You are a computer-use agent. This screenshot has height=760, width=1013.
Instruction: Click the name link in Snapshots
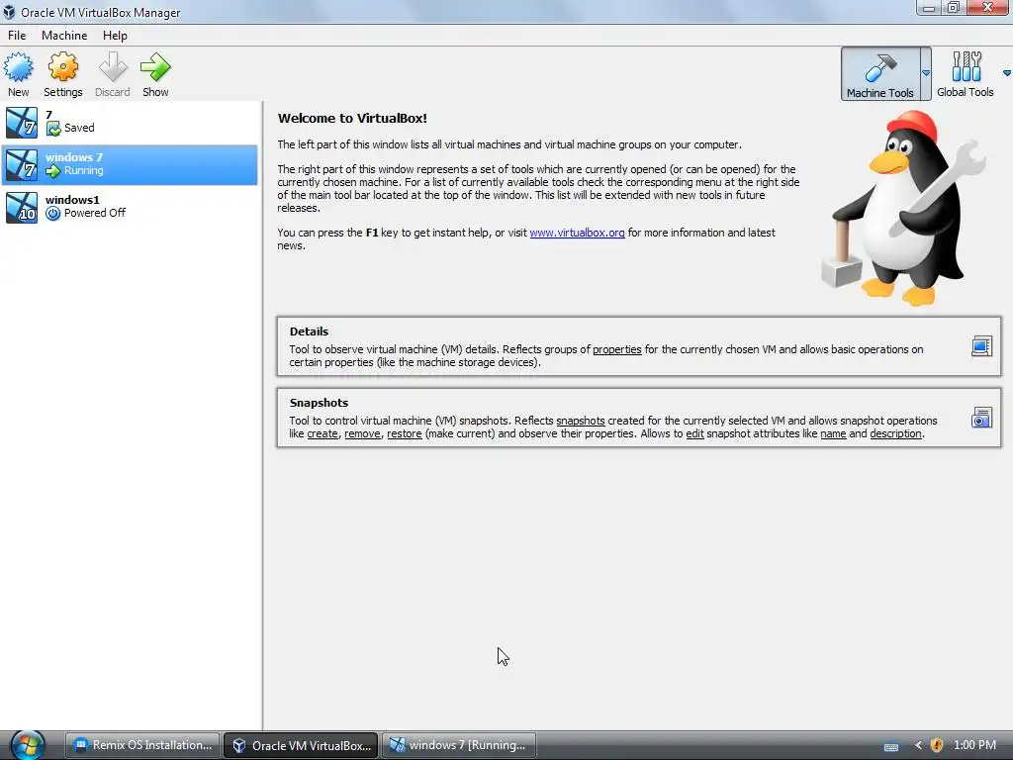833,433
